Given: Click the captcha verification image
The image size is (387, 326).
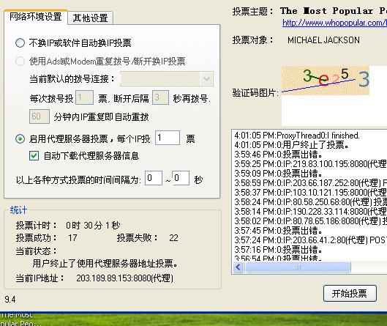Looking at the screenshot, I should point(326,81).
